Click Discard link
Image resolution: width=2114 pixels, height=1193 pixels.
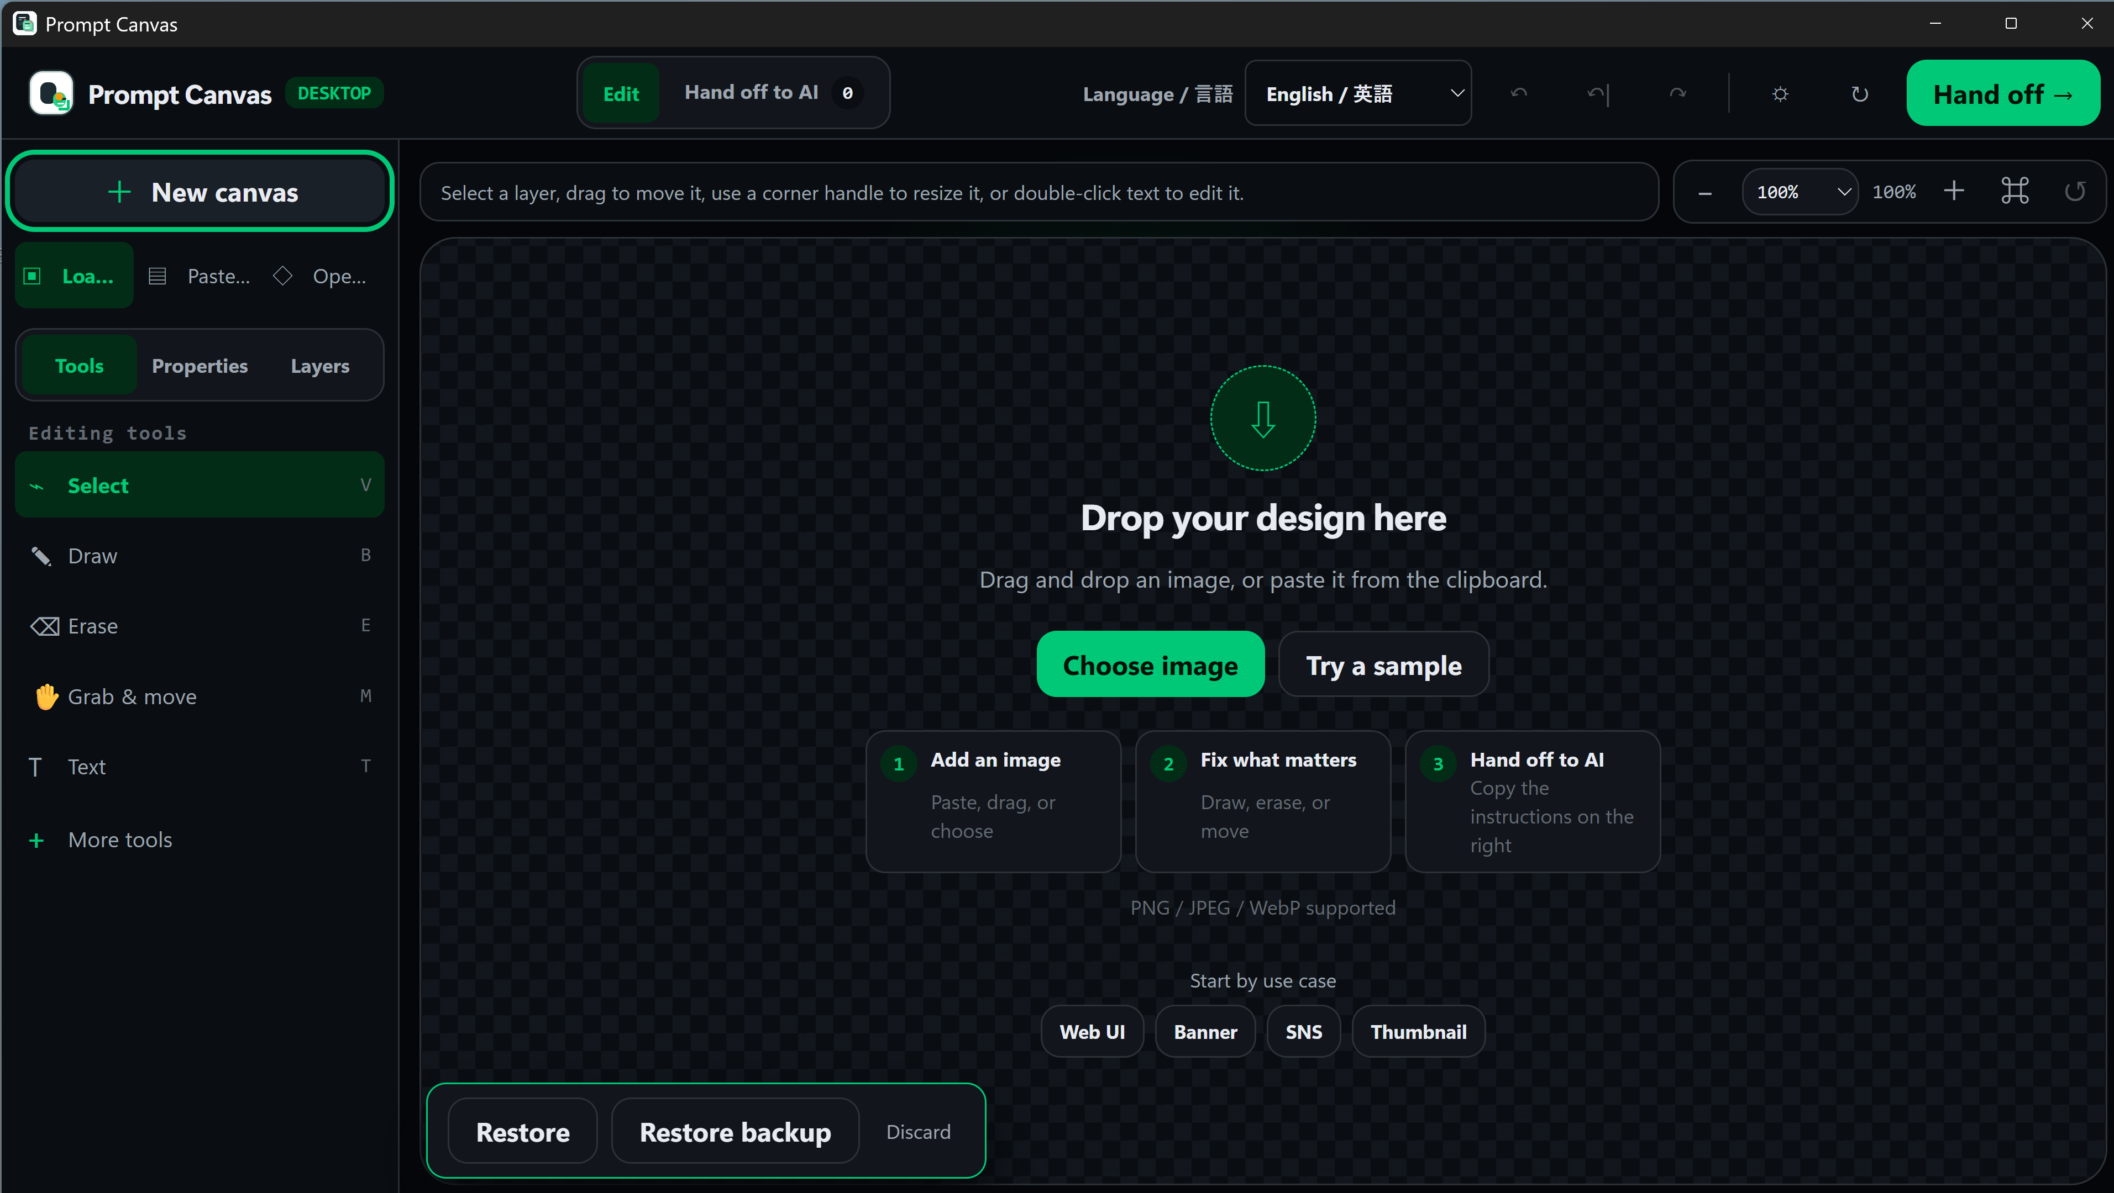click(919, 1132)
